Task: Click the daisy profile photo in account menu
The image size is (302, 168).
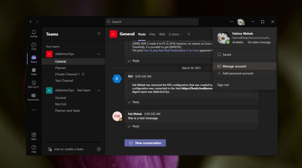Action: click(x=223, y=38)
